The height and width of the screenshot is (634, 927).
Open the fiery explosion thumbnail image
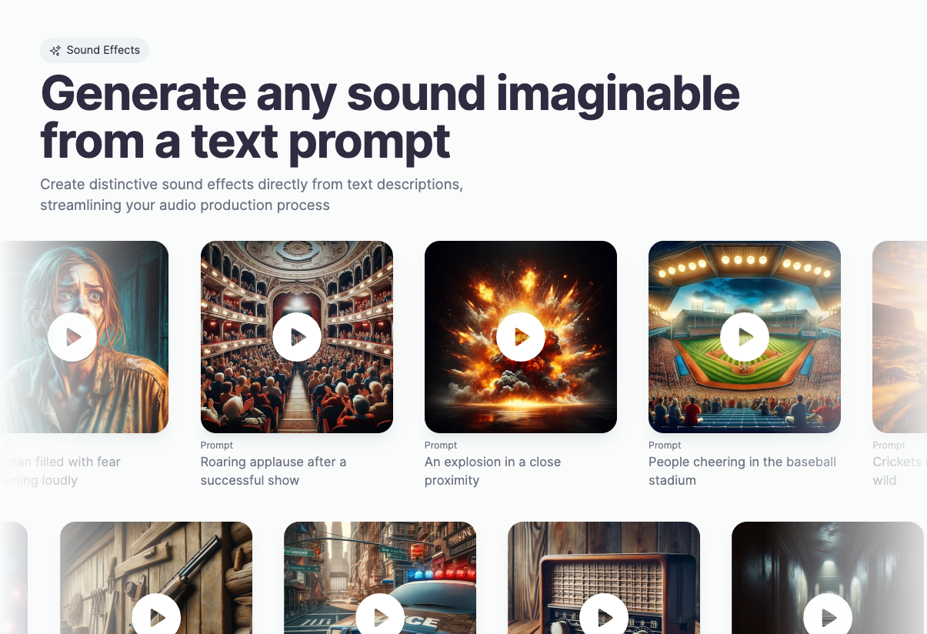pyautogui.click(x=521, y=337)
